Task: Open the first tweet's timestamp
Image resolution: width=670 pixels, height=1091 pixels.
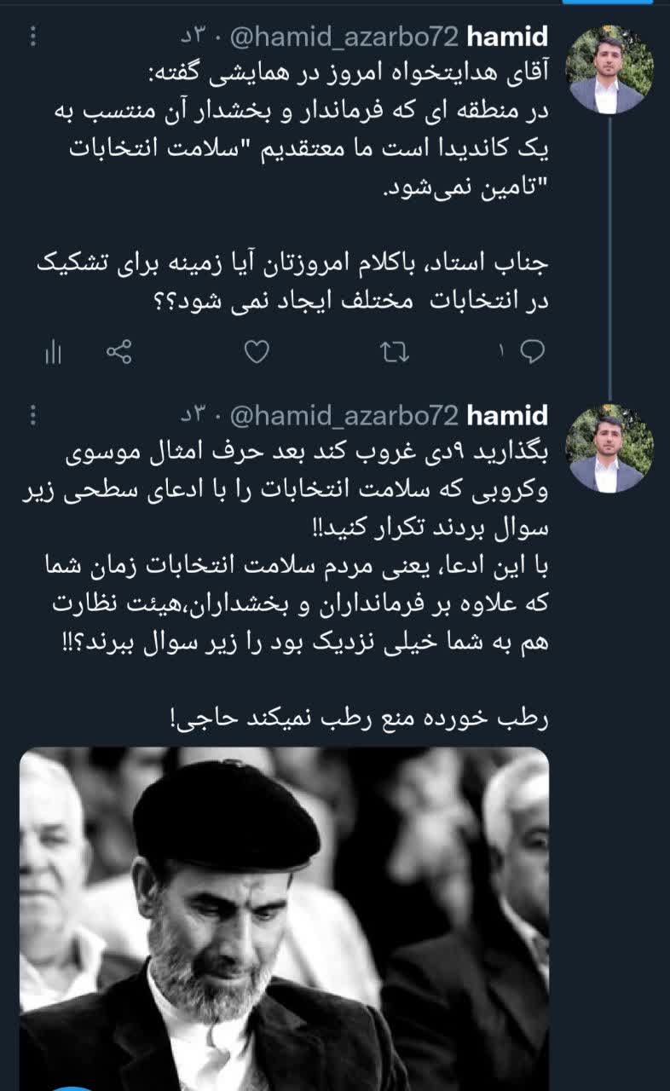Action: (194, 38)
